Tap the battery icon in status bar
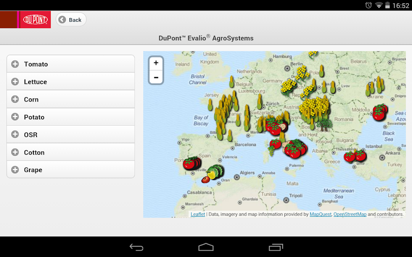This screenshot has width=412, height=257. coord(387,5)
